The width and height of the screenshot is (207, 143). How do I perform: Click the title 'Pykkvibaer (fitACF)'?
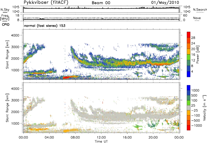pos(46,2)
